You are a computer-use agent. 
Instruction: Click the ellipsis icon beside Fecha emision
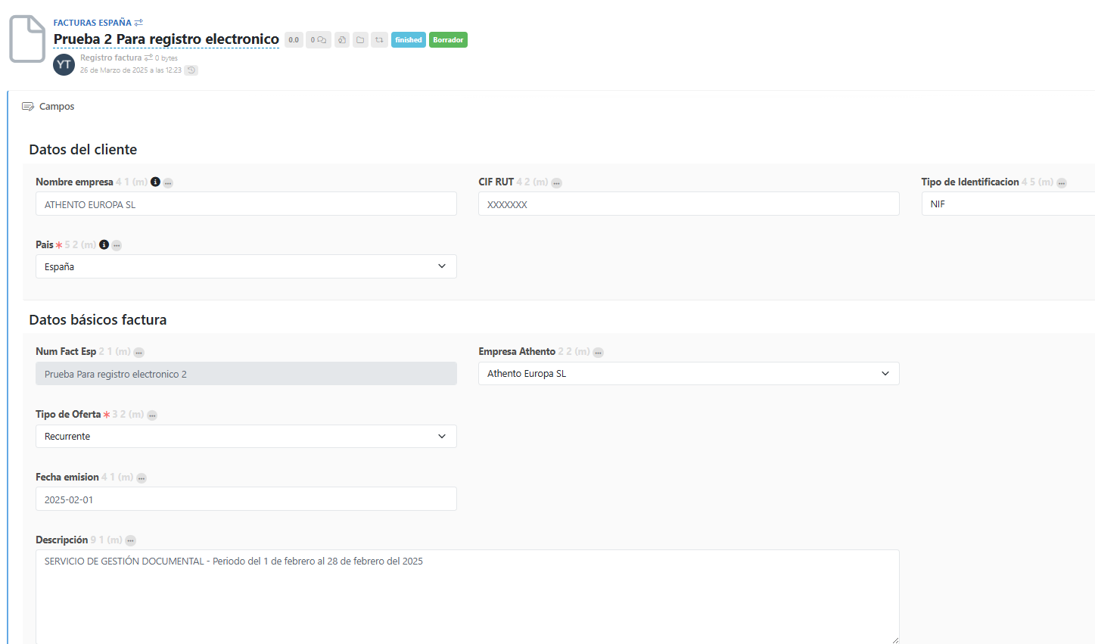(142, 478)
